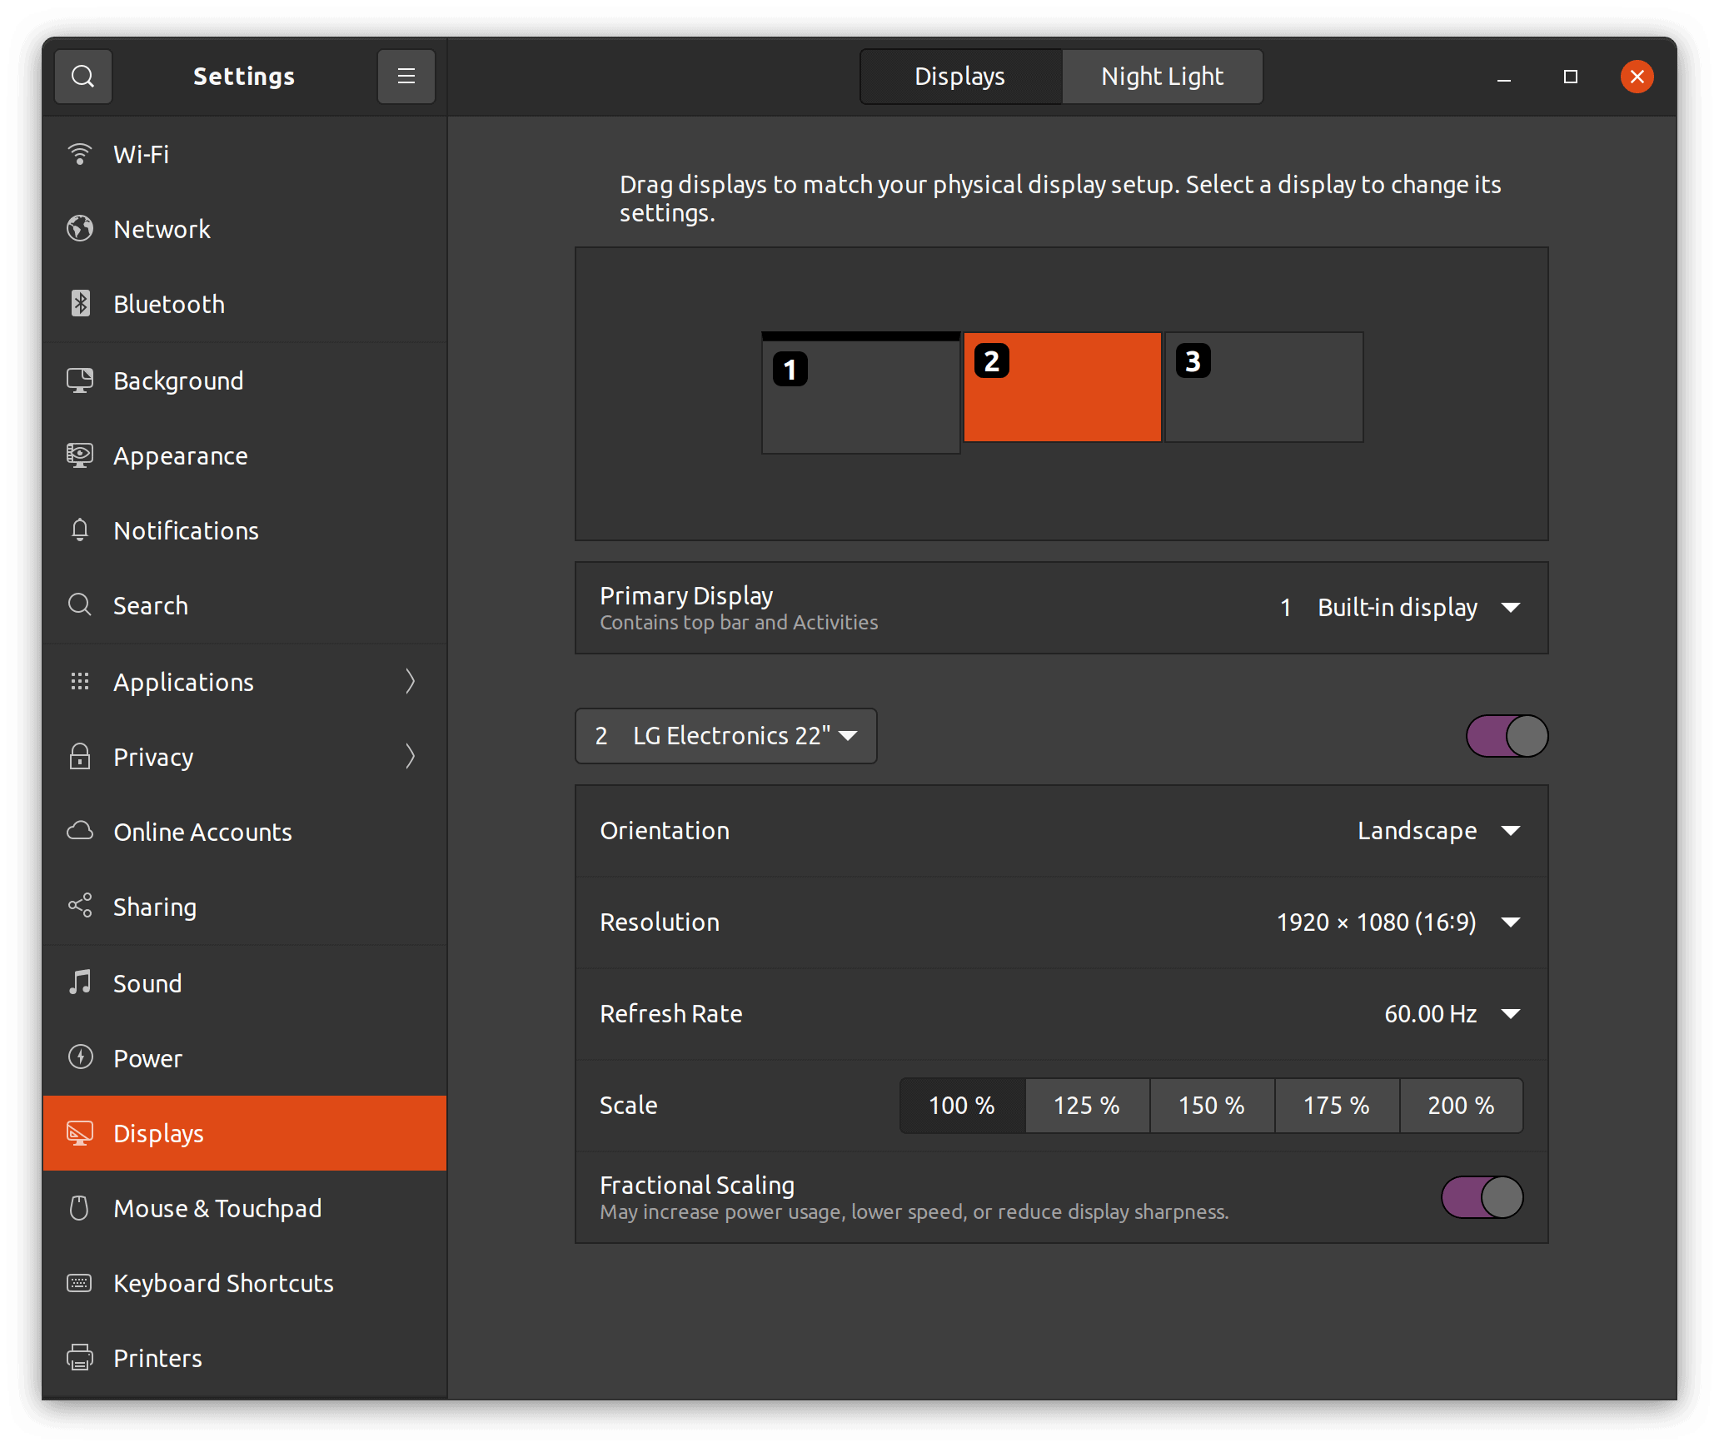Open the Primary Display dropdown
Image resolution: width=1719 pixels, height=1447 pixels.
(1399, 608)
